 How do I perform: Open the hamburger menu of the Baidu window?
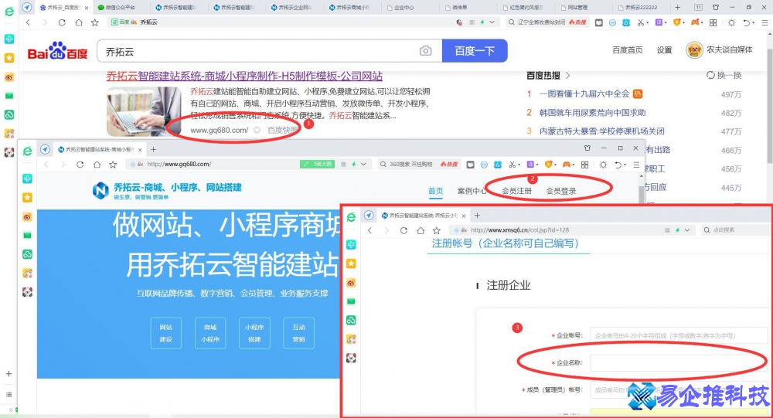764,22
